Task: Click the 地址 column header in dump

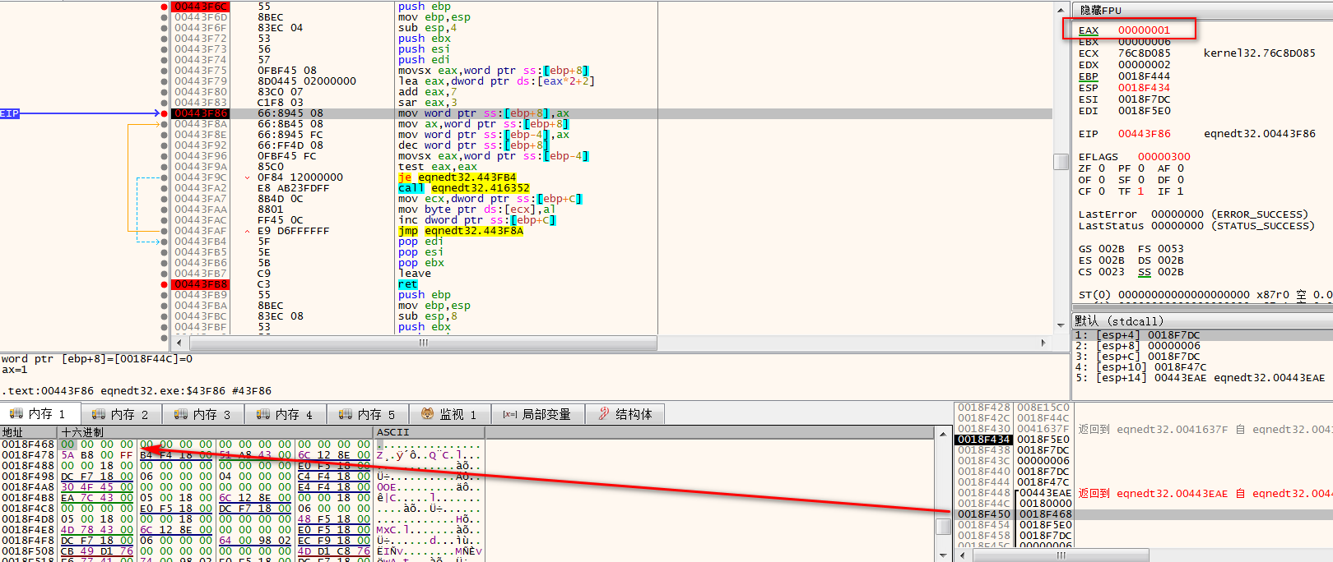Action: 29,432
